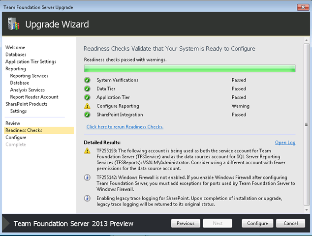This screenshot has height=236, width=312.
Task: Open the Databases wizard step
Action: coord(16,55)
